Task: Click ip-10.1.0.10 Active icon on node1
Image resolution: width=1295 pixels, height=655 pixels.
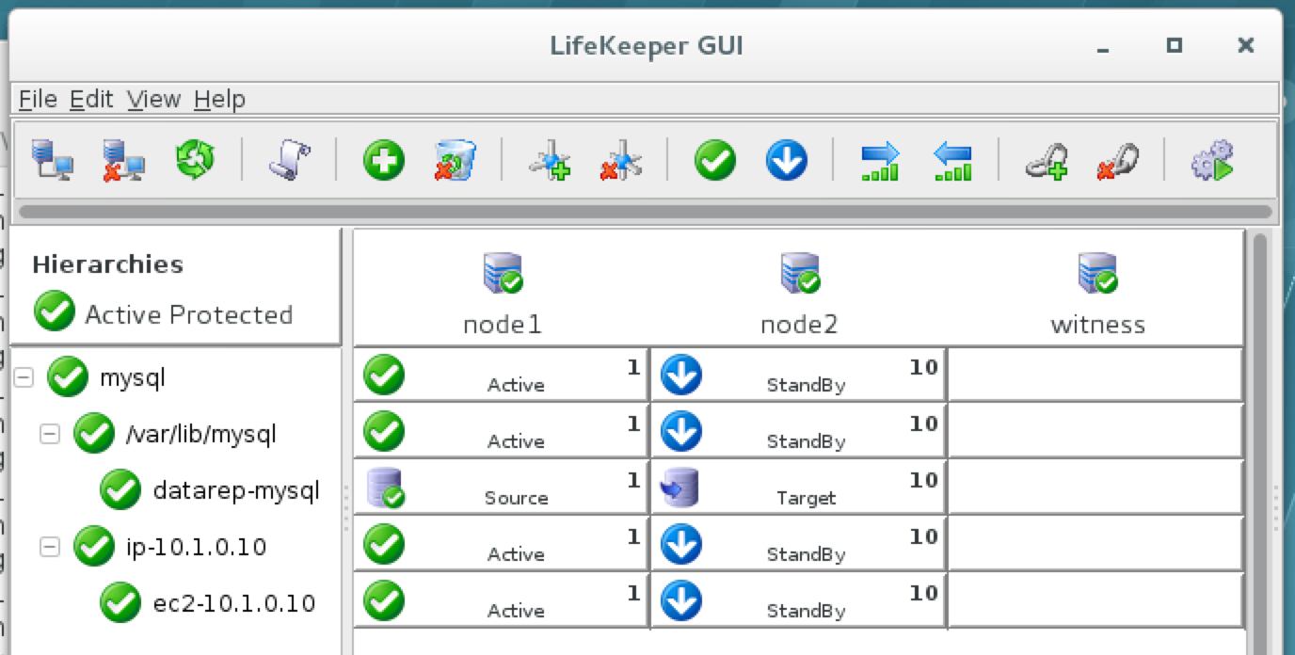Action: [384, 544]
